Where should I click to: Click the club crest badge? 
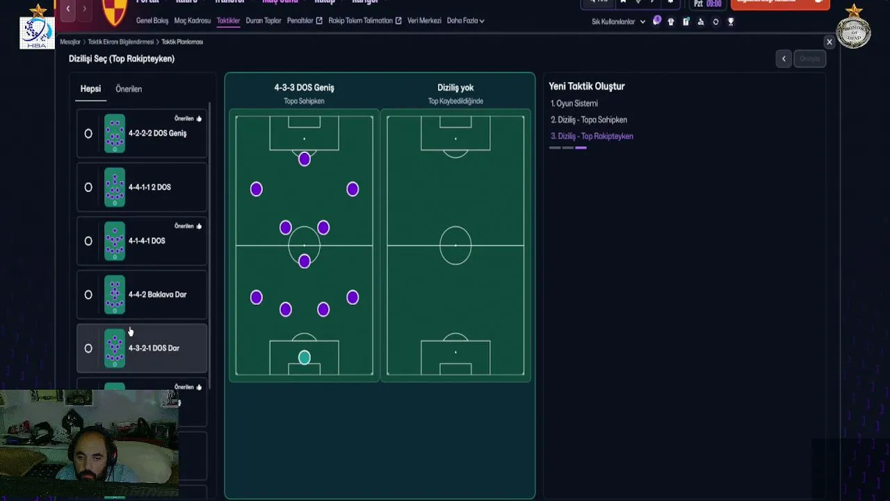click(x=115, y=13)
